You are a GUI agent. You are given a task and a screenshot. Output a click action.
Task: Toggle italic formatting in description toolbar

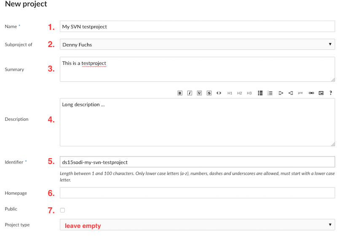tap(190, 93)
